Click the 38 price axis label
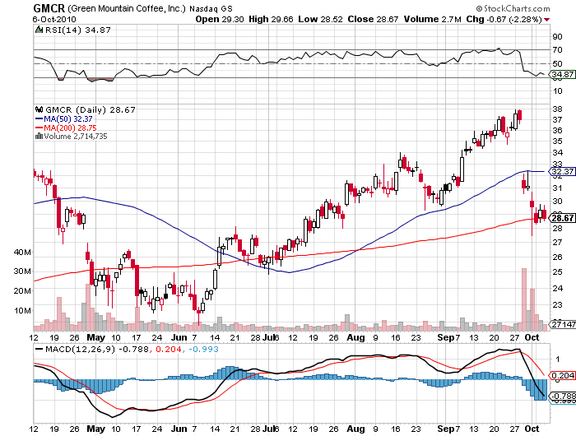Viewport: 576px width, 436px height. point(557,109)
